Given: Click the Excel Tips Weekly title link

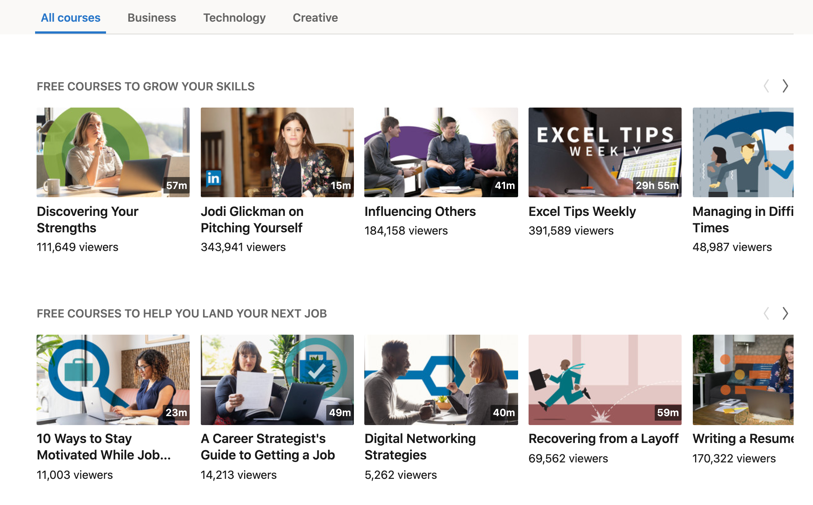Looking at the screenshot, I should [x=582, y=211].
